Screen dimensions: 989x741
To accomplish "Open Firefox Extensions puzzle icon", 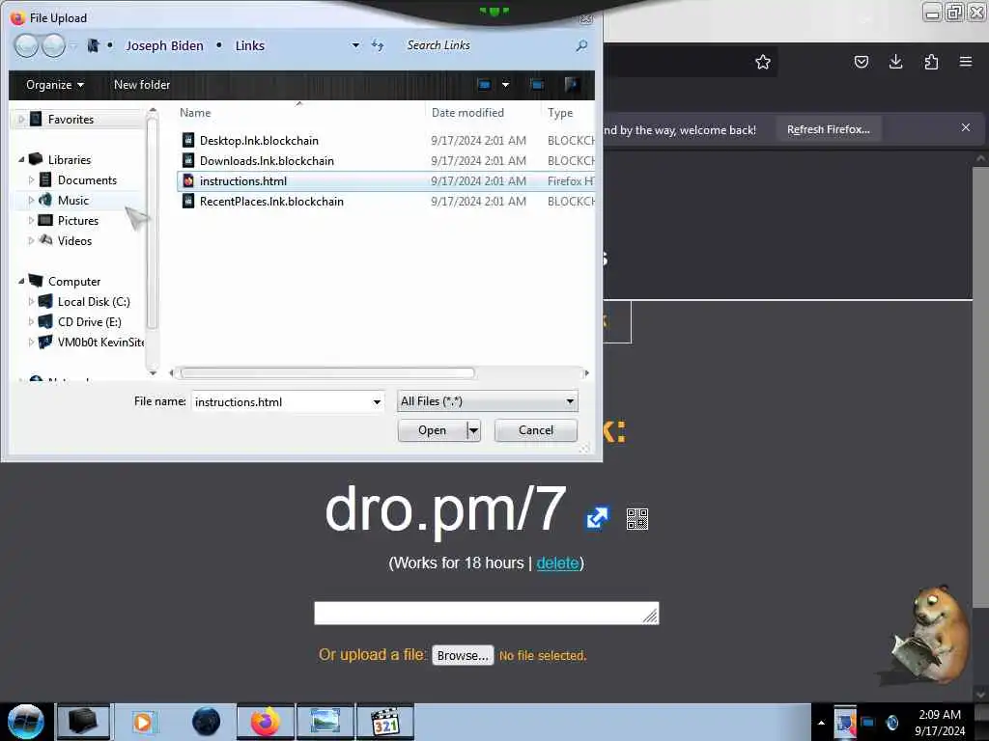I will (931, 62).
